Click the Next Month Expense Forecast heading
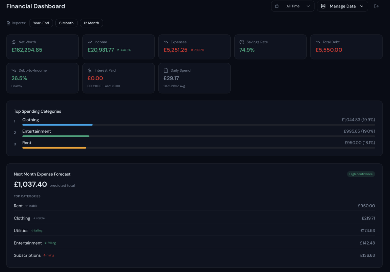Screen dimensions: 390x272 tap(42, 174)
